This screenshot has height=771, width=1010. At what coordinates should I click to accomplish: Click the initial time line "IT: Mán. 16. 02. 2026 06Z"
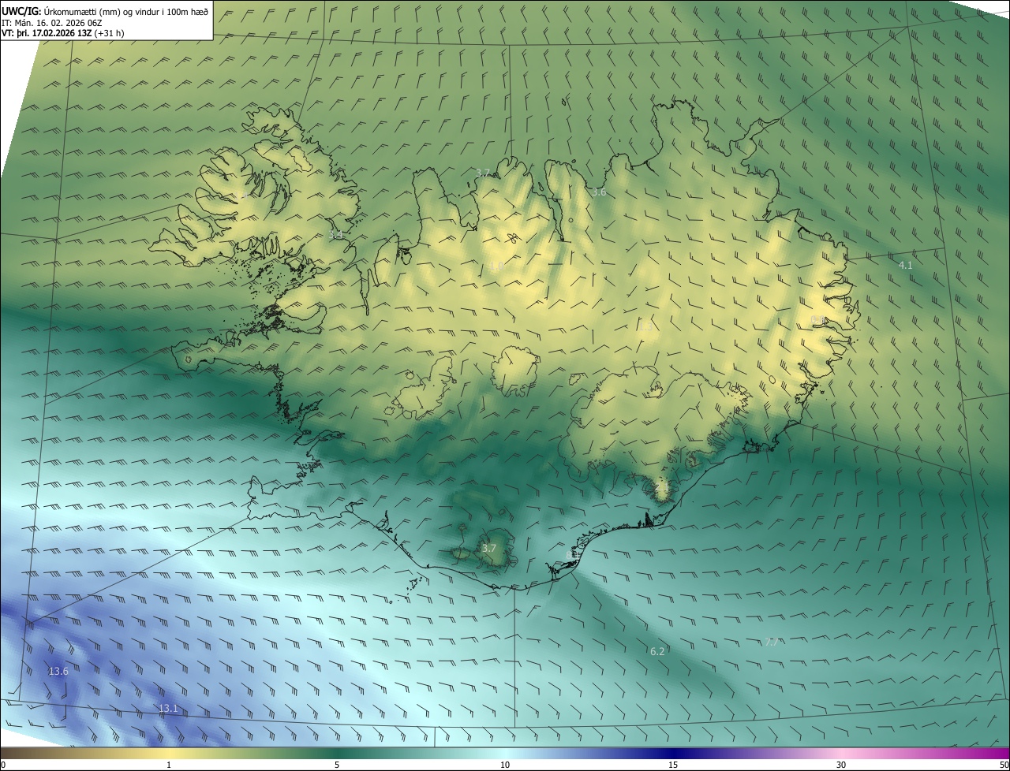coord(51,22)
